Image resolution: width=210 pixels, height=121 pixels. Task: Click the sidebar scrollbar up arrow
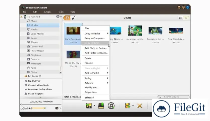pos(61,16)
